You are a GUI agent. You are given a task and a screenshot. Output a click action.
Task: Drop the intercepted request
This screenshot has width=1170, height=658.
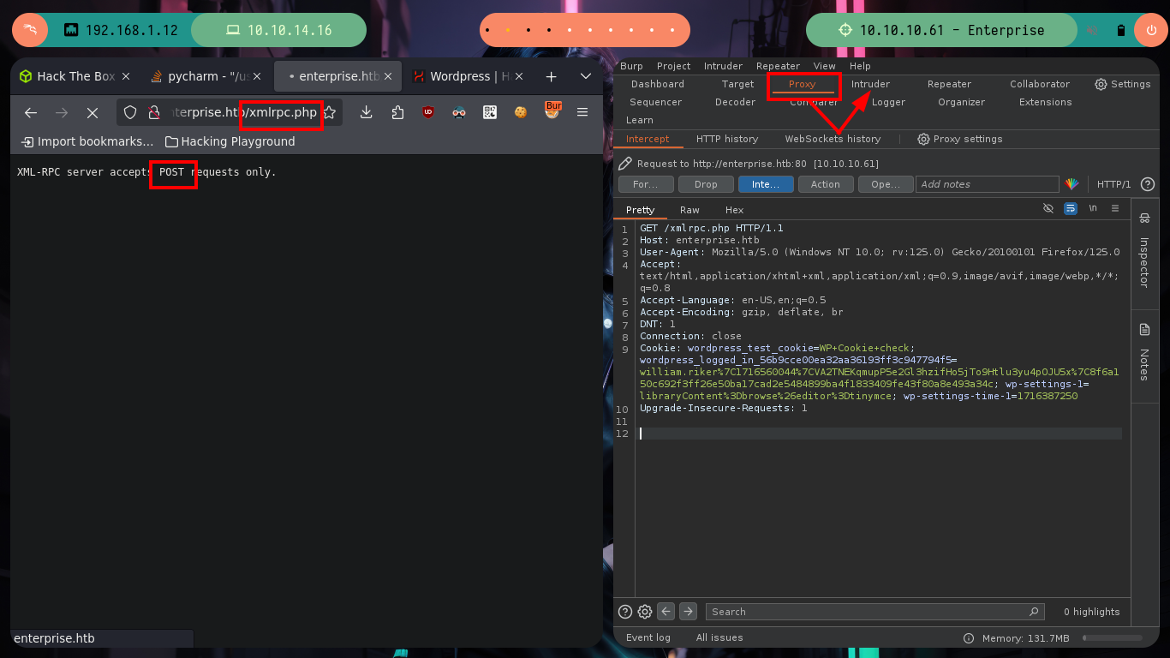point(706,184)
